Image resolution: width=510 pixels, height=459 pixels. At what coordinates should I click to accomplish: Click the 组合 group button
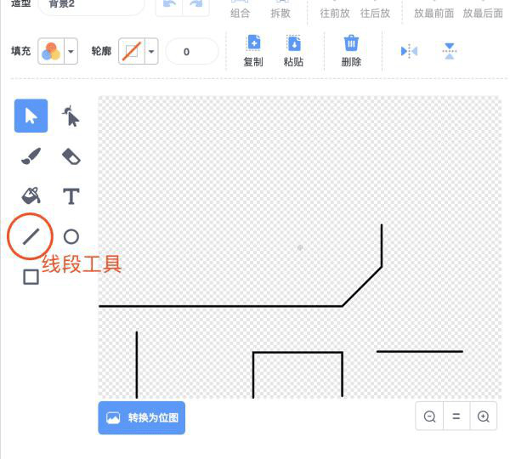(240, 8)
